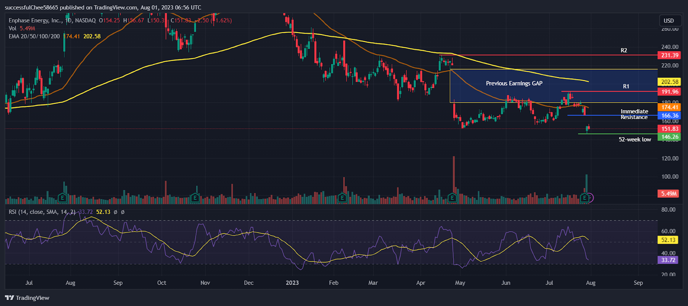
Task: Click the Feb label on the time axis
Action: [x=334, y=283]
